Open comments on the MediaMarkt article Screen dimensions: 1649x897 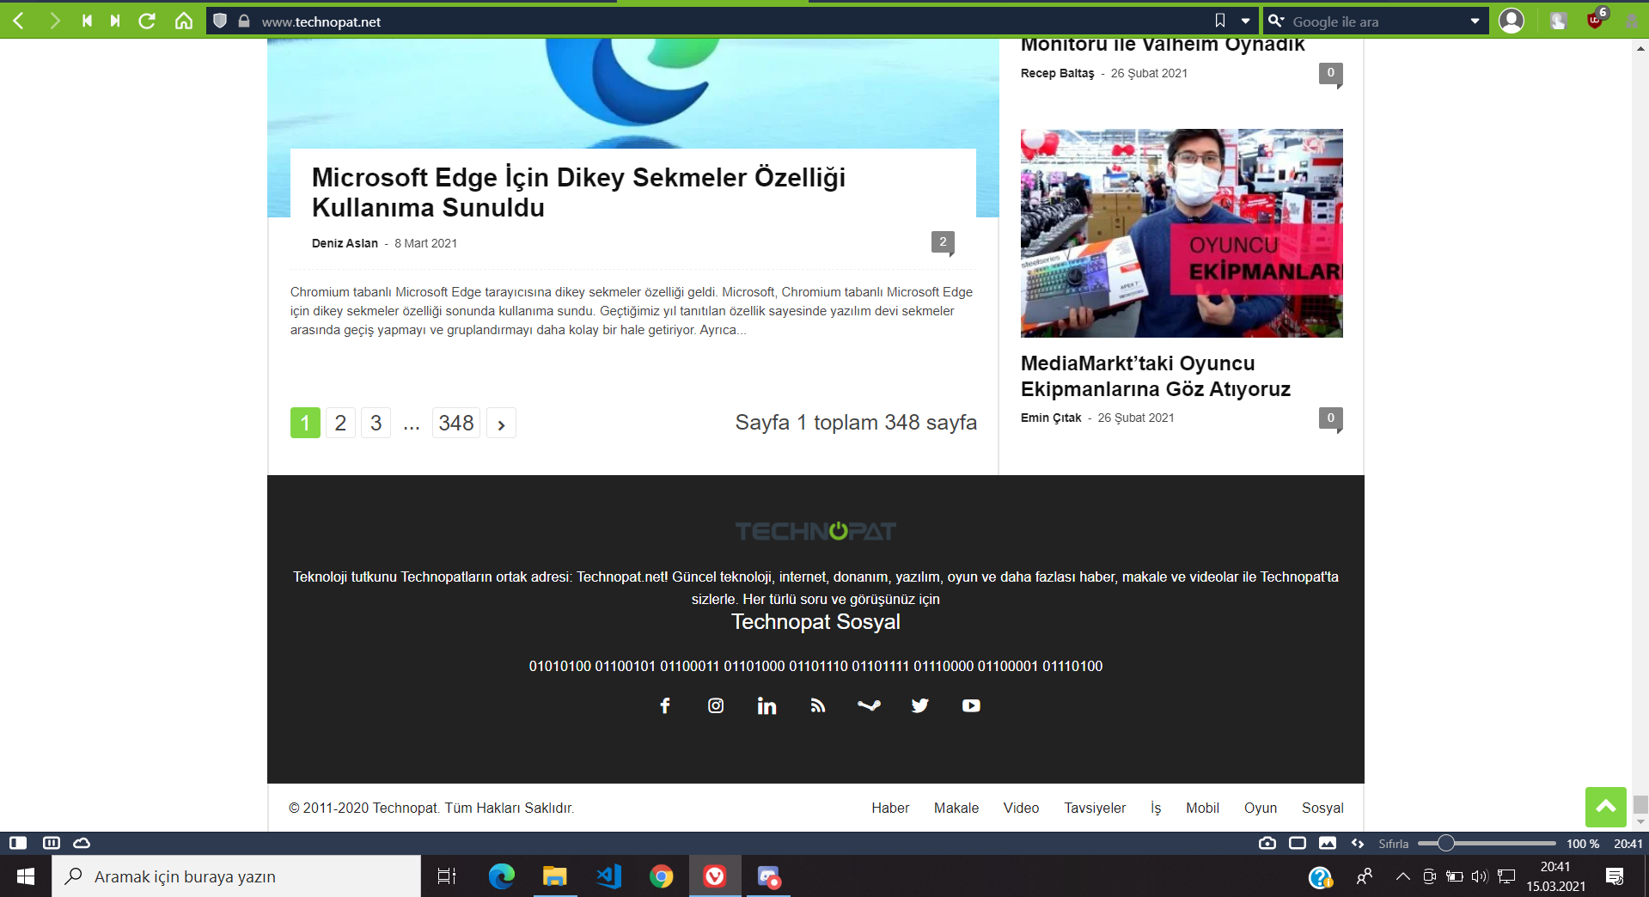[x=1330, y=418]
